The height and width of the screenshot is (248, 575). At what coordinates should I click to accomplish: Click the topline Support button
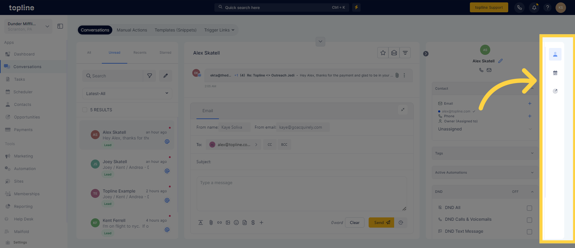click(x=489, y=7)
